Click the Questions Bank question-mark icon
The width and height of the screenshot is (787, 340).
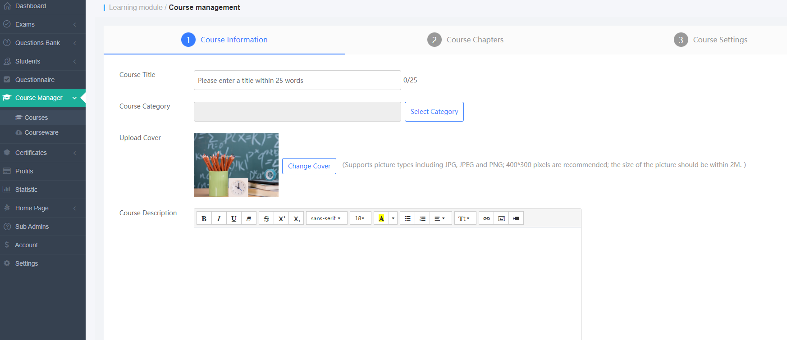click(x=7, y=43)
